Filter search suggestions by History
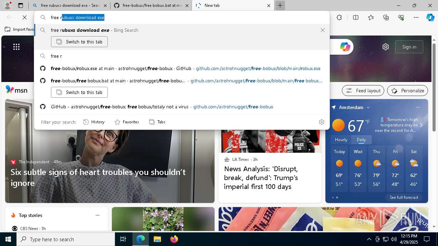Viewport: 438px width, 246px height. click(94, 122)
